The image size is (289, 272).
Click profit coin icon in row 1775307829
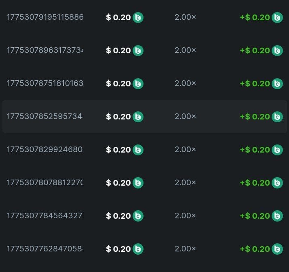[277, 150]
